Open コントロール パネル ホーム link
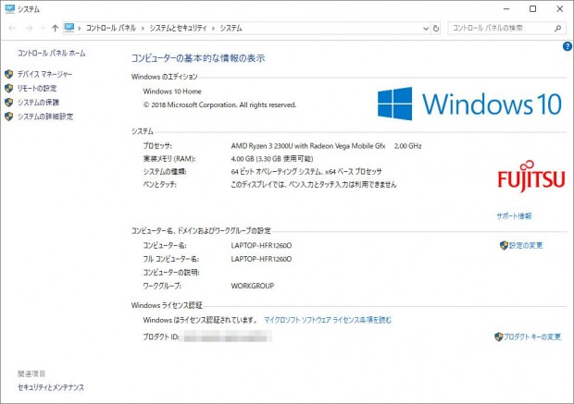Viewport: 574px width, 404px height. point(51,54)
